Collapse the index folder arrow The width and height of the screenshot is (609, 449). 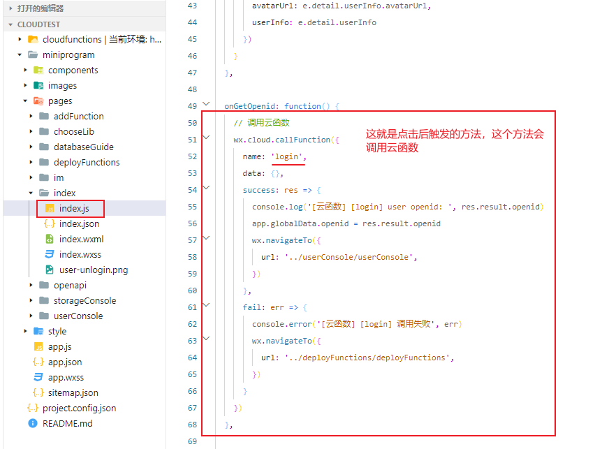click(x=31, y=193)
